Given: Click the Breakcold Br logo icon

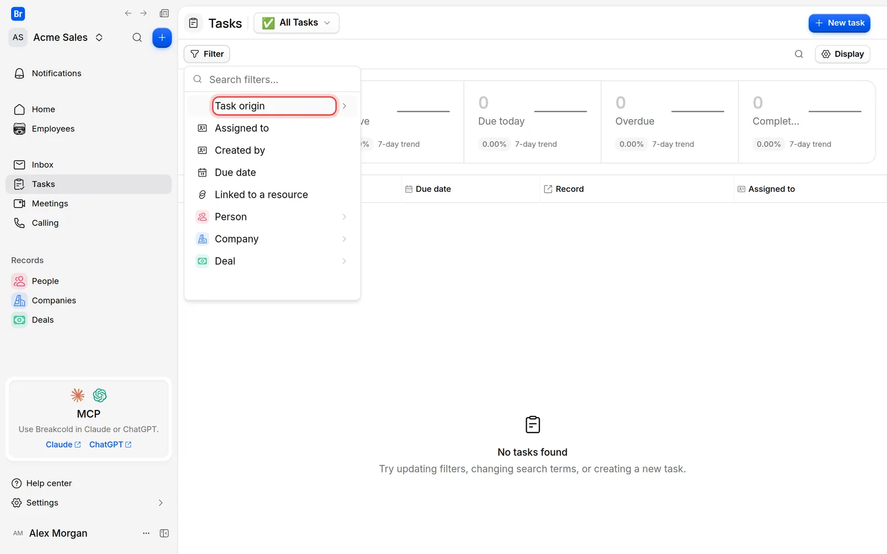Looking at the screenshot, I should tap(18, 14).
